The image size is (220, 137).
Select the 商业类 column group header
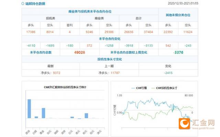tap(99, 18)
